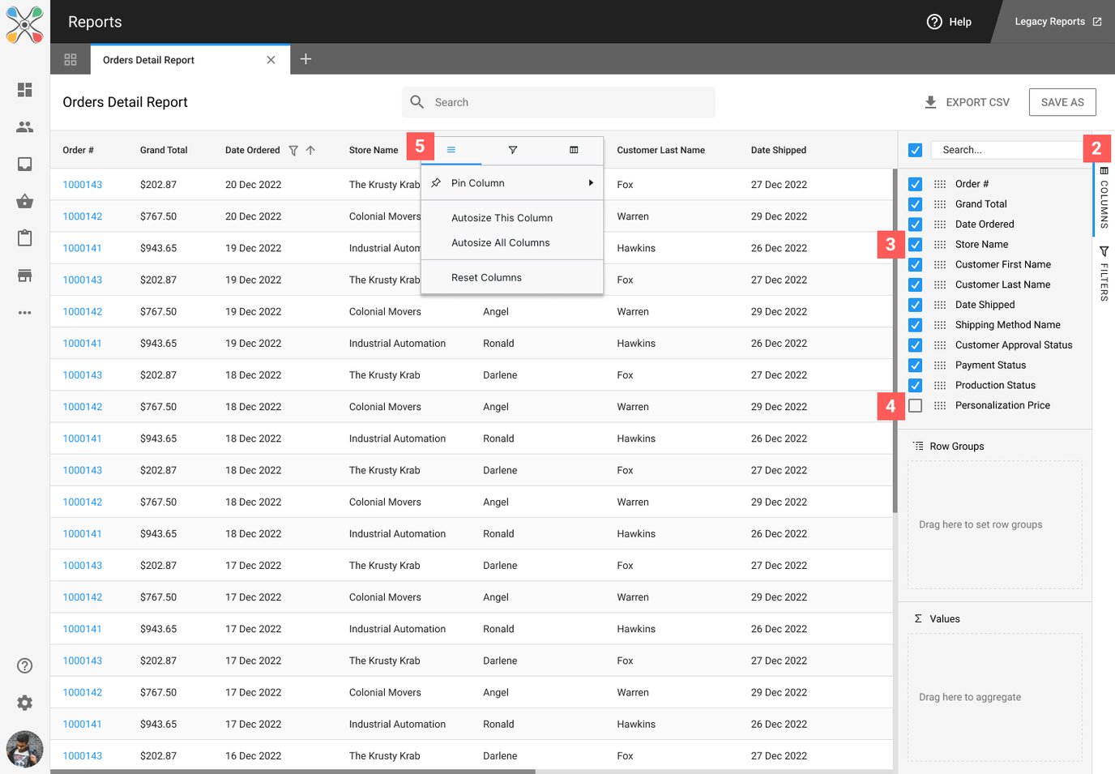1115x774 pixels.
Task: Open the dashboard icon in left sidebar
Action: point(24,90)
